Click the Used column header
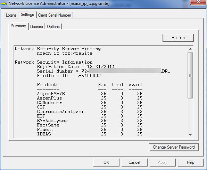 [117, 85]
